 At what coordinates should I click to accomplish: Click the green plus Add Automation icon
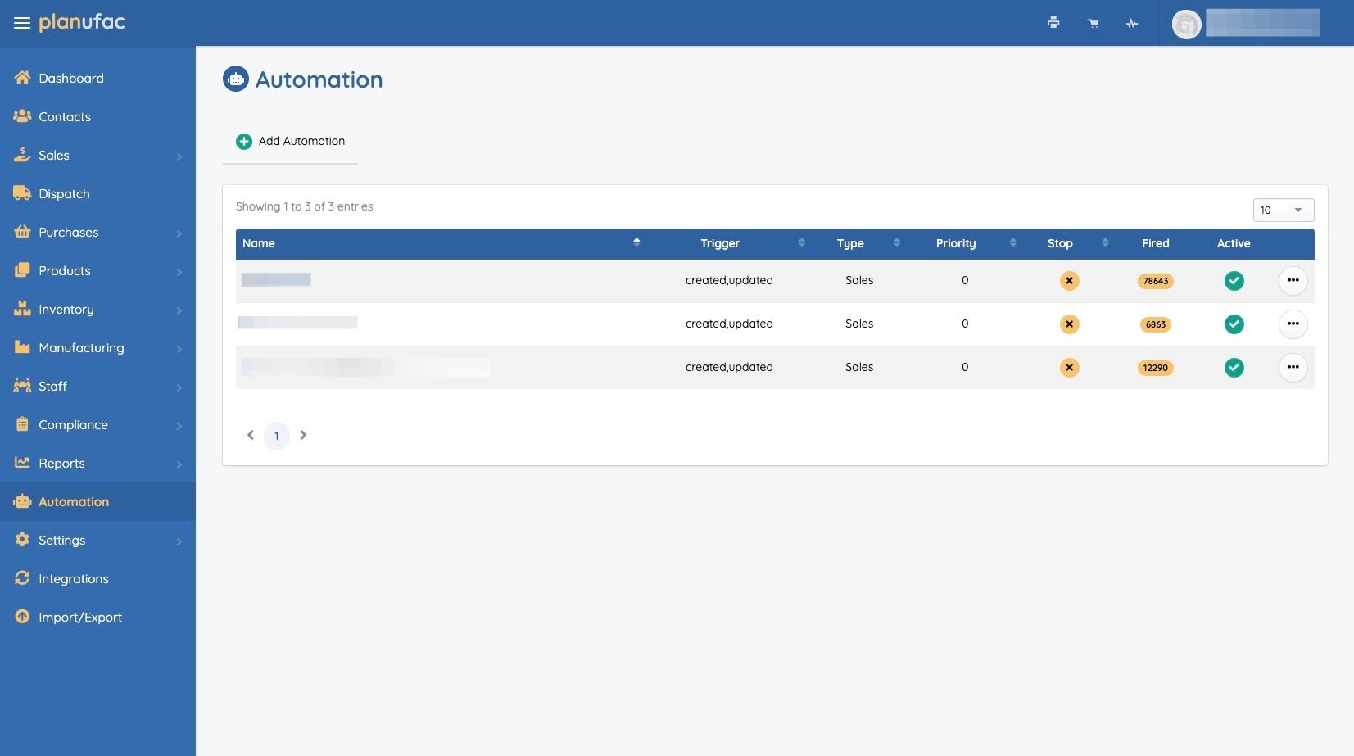pos(244,142)
